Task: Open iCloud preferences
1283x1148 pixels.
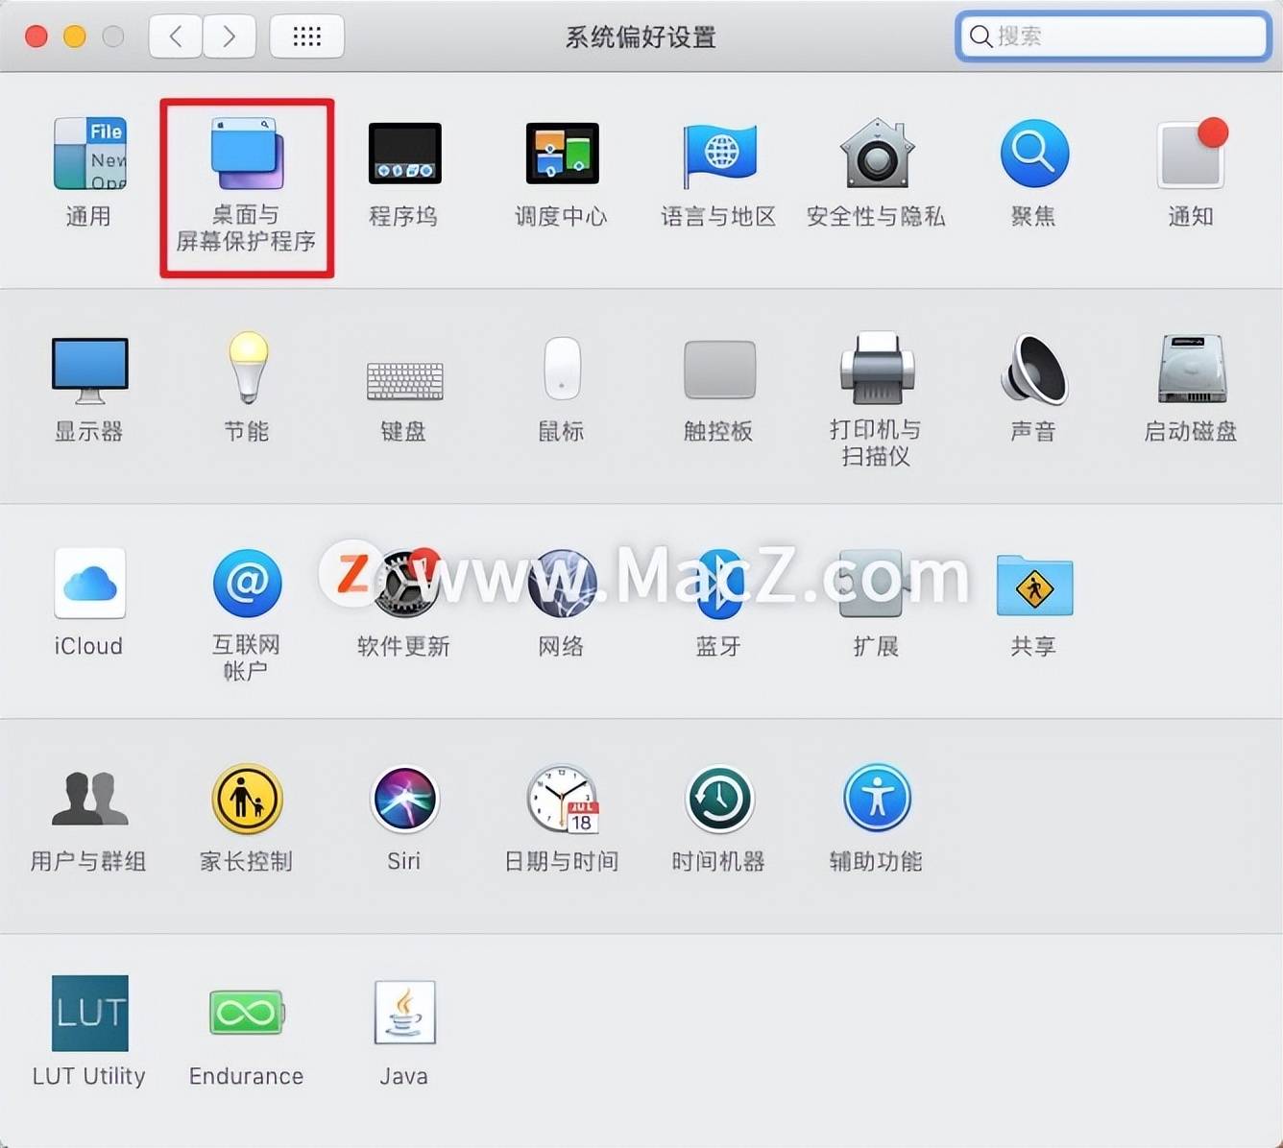Action: tap(89, 584)
